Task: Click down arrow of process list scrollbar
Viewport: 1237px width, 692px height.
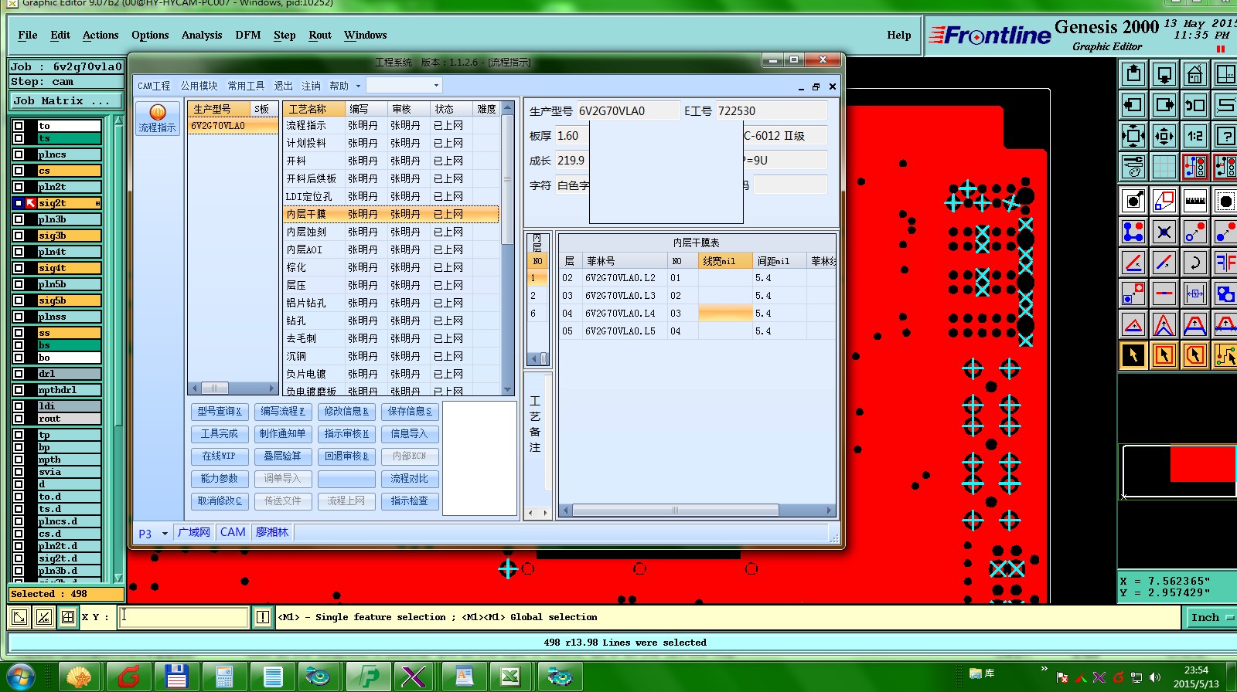Action: 508,390
